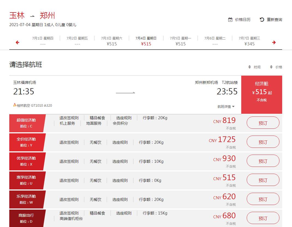Click the re-search refresh icon

pyautogui.click(x=262, y=20)
